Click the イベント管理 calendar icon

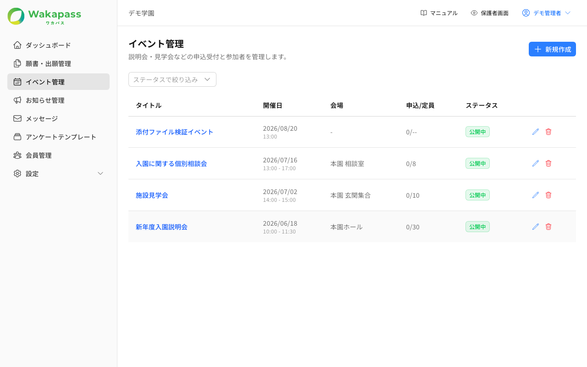click(17, 82)
